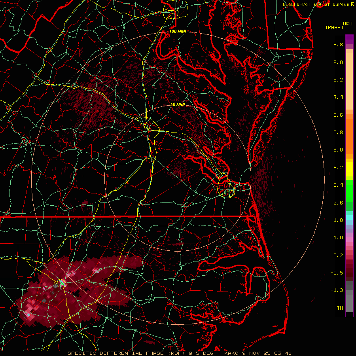Select the 6.6 scale label
Image resolution: width=356 pixels, height=356 pixels.
338,115
